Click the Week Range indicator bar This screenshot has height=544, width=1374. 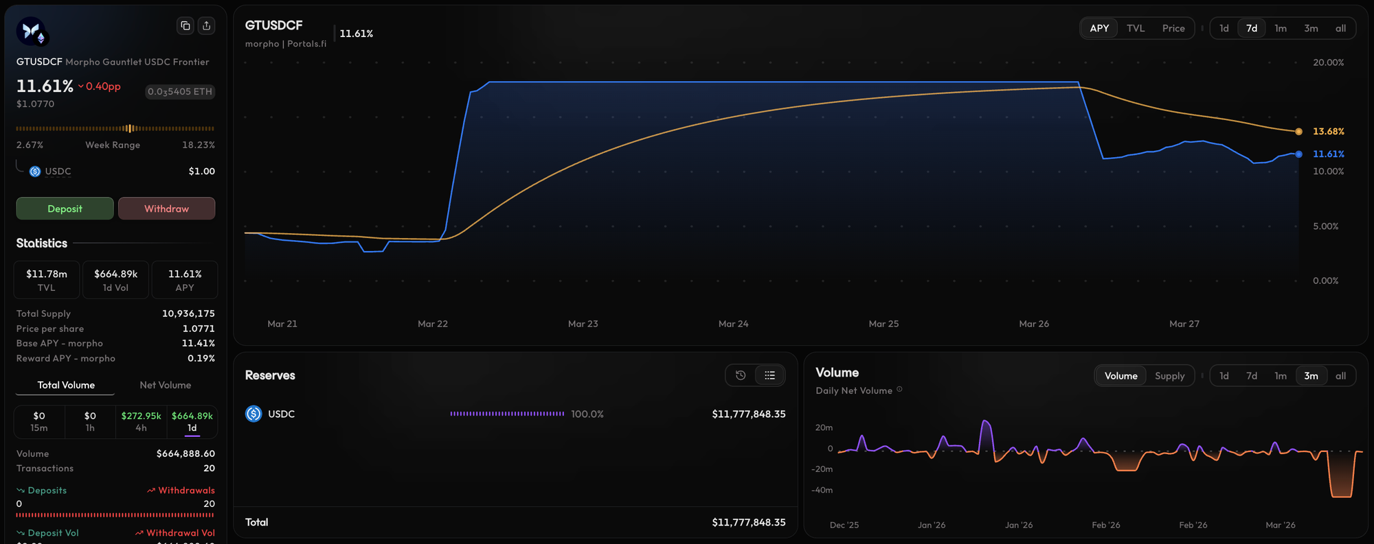point(115,128)
